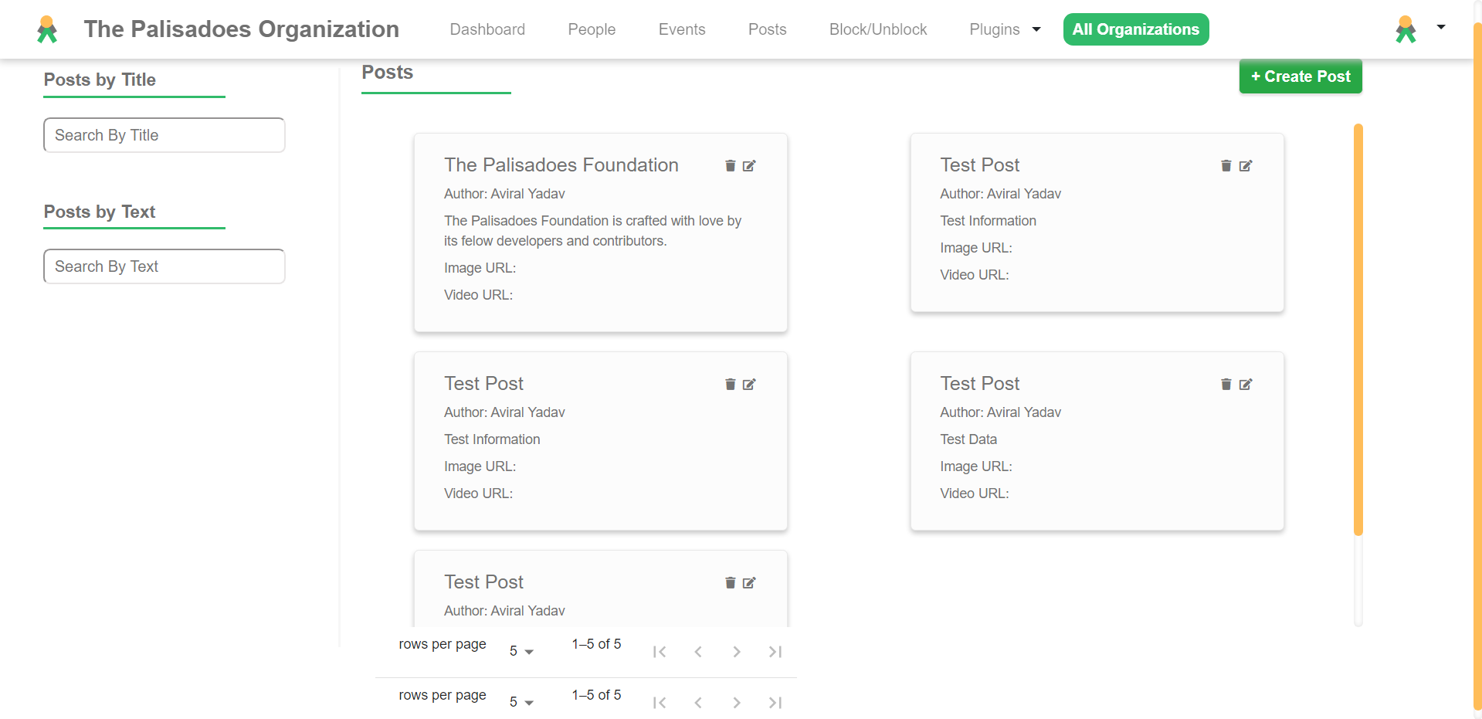Click the Talawa organization logo
Image resolution: width=1482 pixels, height=719 pixels.
[46, 29]
